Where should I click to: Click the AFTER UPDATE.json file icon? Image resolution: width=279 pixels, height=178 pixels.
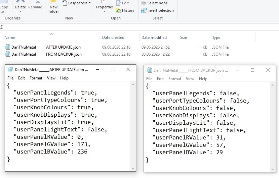(7, 47)
